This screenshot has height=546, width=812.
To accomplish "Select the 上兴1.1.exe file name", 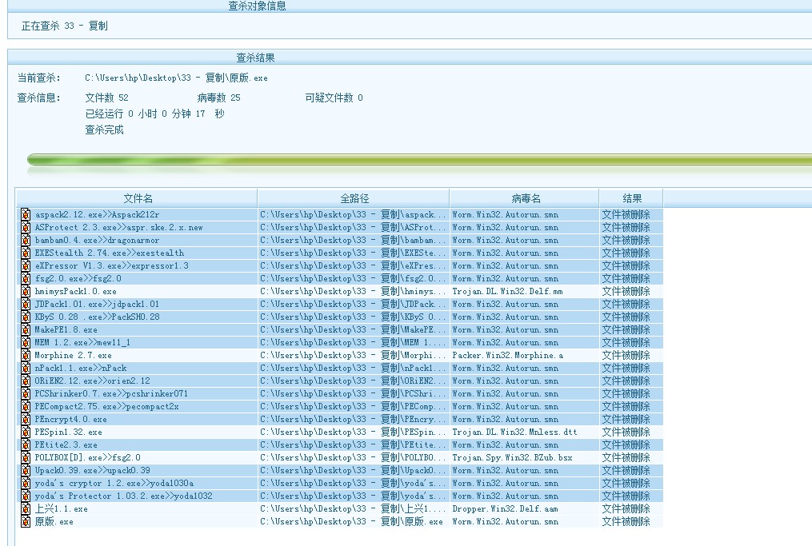I will coord(61,508).
